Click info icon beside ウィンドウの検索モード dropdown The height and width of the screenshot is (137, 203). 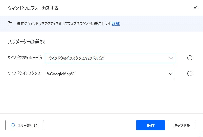pos(190,58)
